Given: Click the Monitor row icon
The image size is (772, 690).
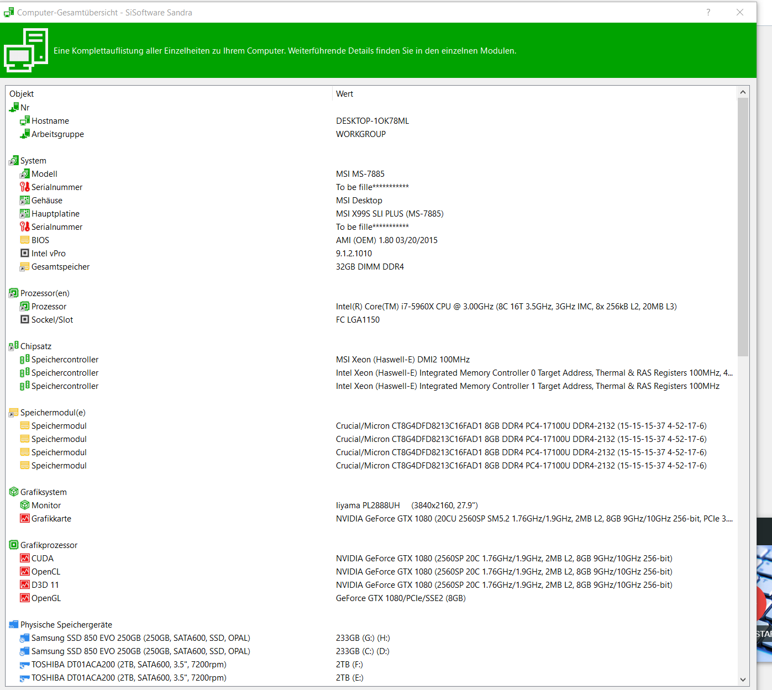Looking at the screenshot, I should coord(25,505).
